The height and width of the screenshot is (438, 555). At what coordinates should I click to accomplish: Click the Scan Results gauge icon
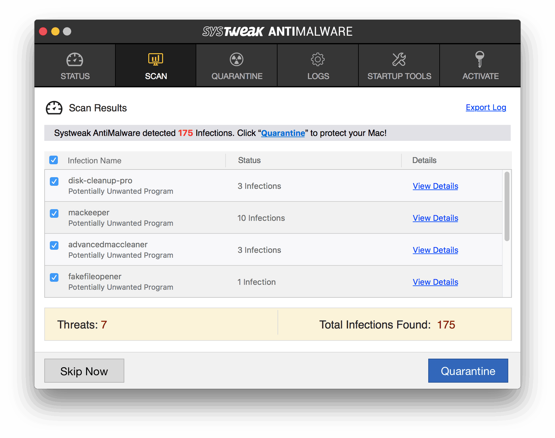point(54,108)
